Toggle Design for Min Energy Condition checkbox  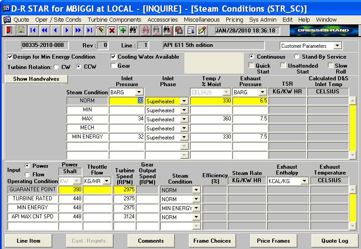(x=10, y=57)
